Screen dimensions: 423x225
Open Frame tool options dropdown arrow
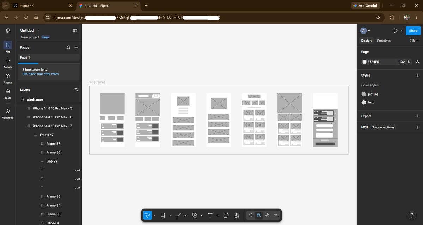coord(170,215)
